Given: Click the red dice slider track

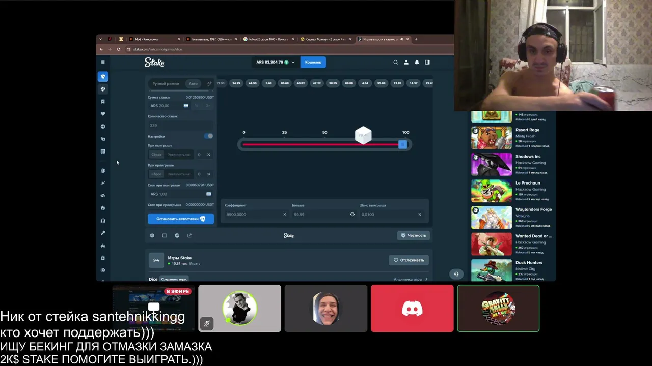Looking at the screenshot, I should pos(321,145).
